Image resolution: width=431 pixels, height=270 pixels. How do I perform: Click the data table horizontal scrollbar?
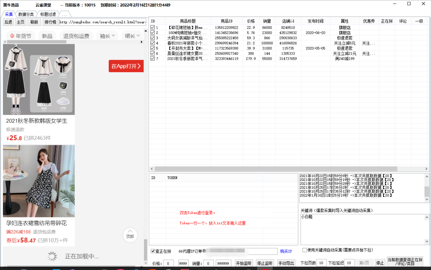[276, 169]
